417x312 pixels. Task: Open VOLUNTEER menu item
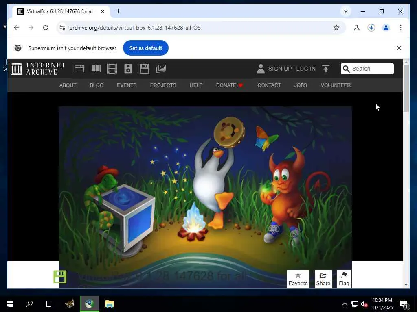coord(336,85)
